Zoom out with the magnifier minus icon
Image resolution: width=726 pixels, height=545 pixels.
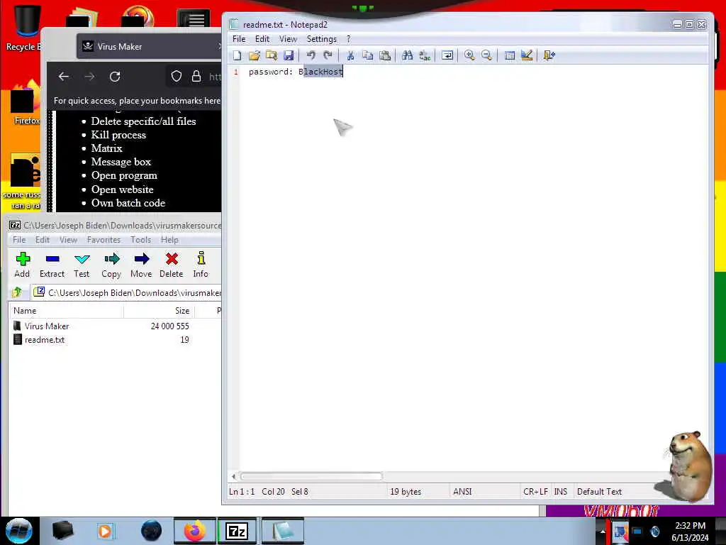[486, 55]
